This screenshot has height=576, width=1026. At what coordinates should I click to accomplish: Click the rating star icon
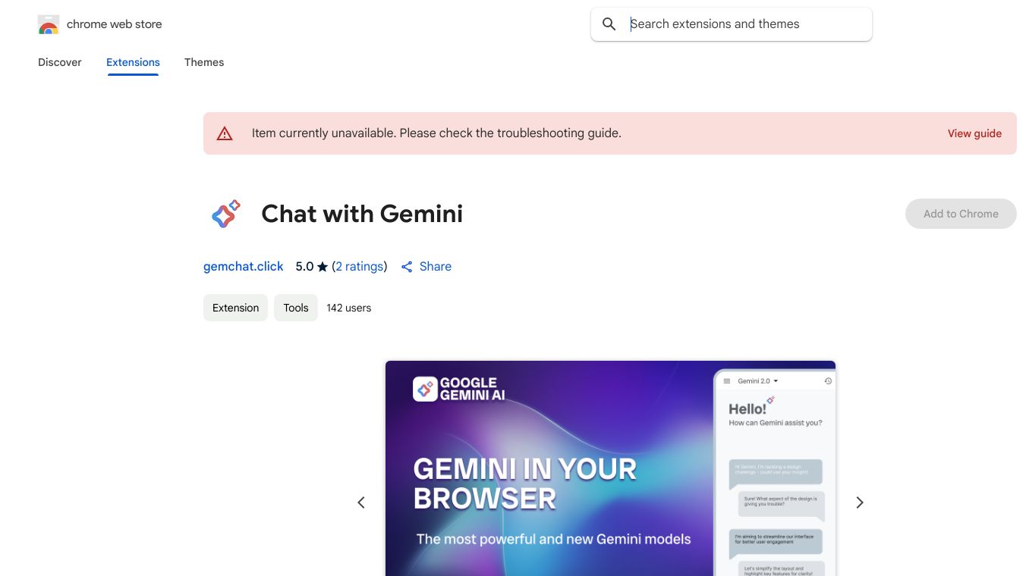point(323,267)
